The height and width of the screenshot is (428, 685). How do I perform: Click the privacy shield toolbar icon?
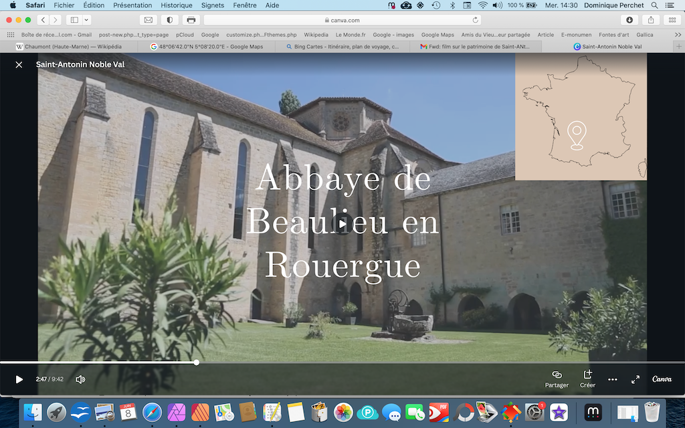click(169, 19)
